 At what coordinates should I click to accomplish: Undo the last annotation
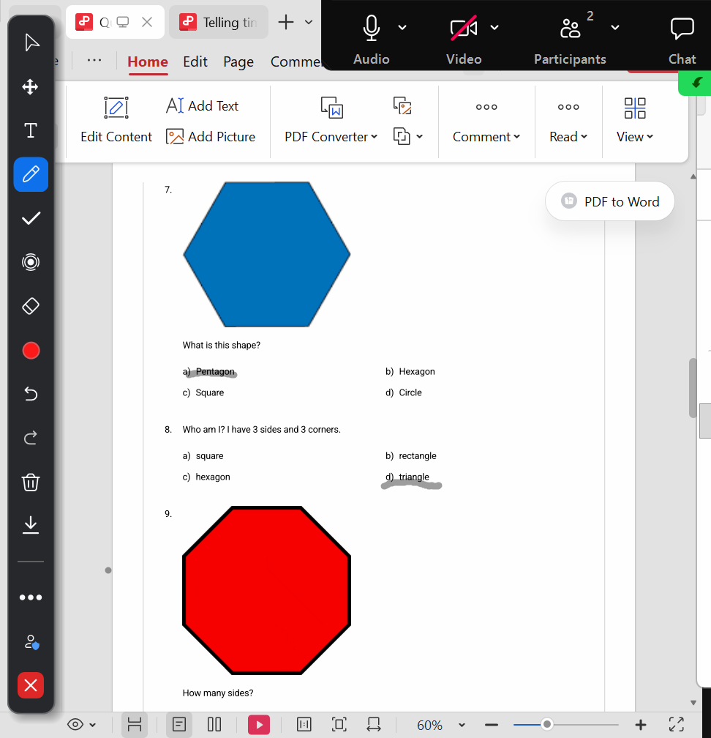click(31, 393)
